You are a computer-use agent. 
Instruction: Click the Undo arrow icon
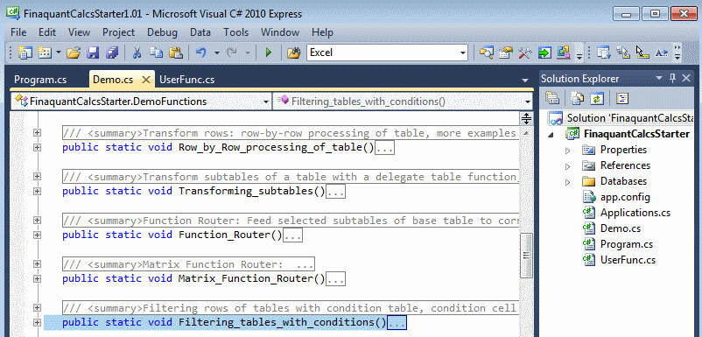[201, 53]
